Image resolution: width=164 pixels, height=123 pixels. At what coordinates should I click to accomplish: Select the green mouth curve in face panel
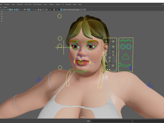click(x=125, y=65)
